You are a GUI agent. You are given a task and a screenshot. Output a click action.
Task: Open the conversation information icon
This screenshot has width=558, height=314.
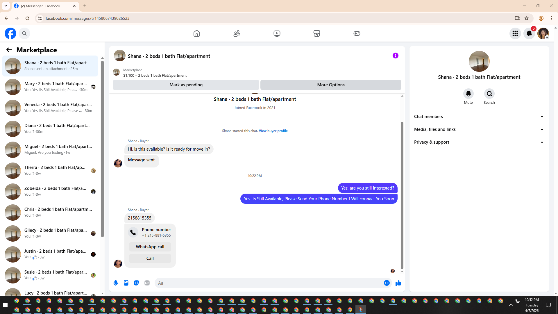396,56
